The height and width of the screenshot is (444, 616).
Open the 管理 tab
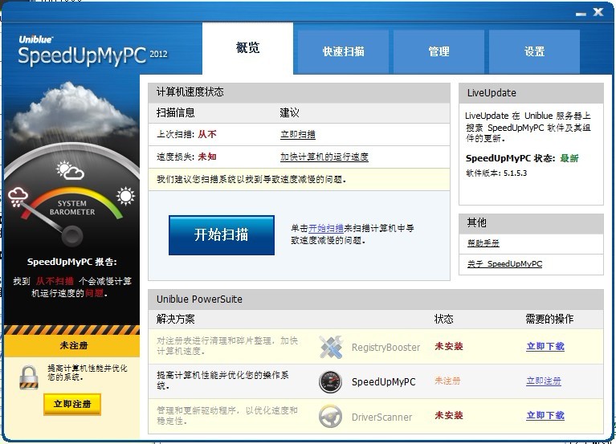pos(439,51)
